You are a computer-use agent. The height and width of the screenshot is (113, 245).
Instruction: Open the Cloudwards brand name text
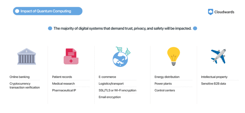(224, 12)
